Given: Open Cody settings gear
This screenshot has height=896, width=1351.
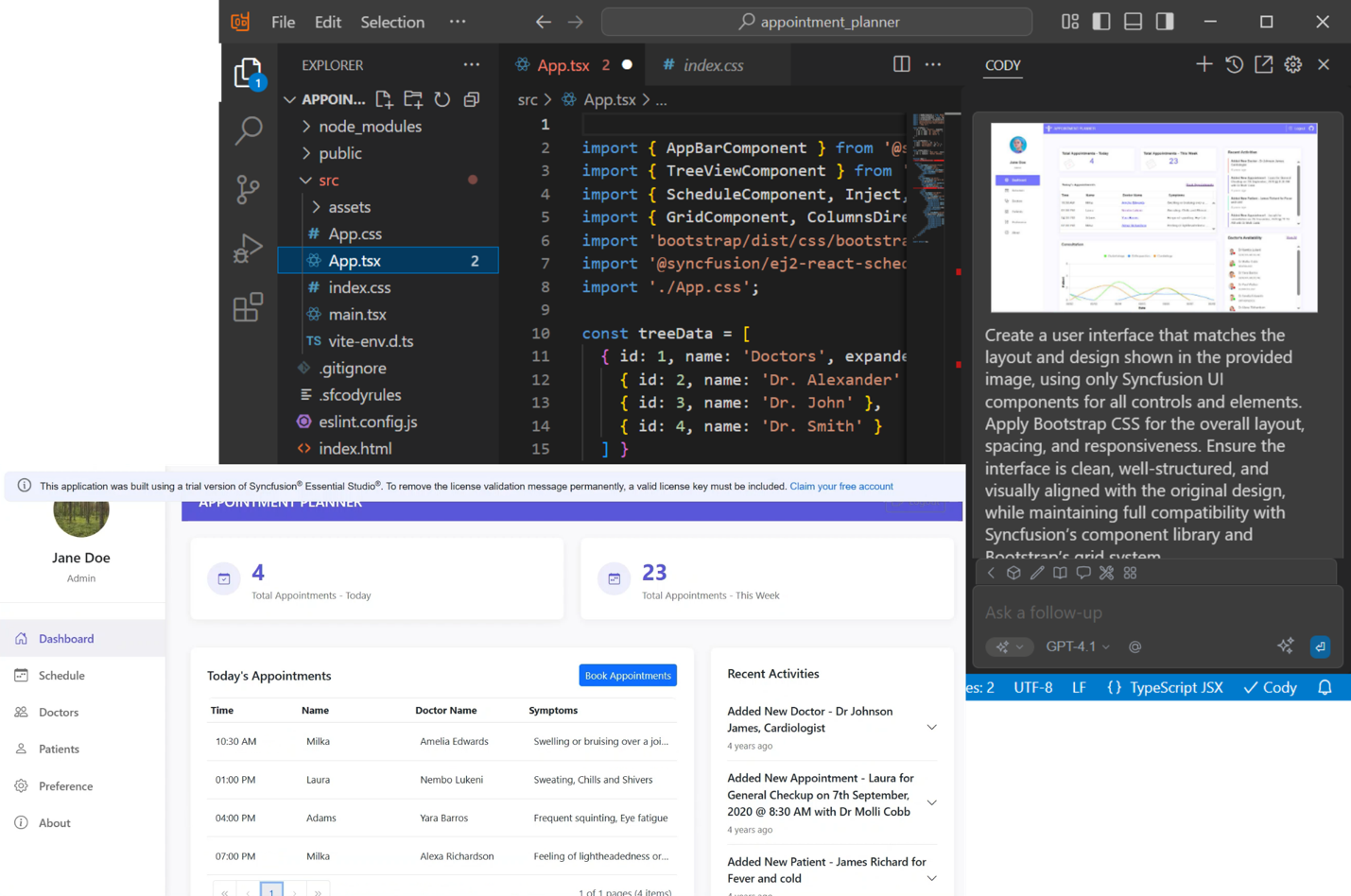Looking at the screenshot, I should coord(1292,64).
